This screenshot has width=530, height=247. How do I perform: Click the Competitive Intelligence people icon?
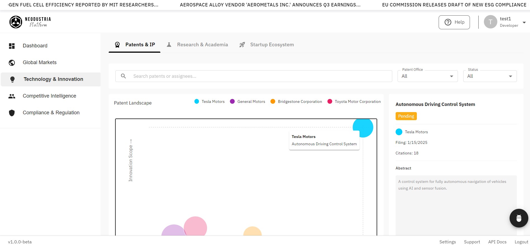pyautogui.click(x=12, y=96)
